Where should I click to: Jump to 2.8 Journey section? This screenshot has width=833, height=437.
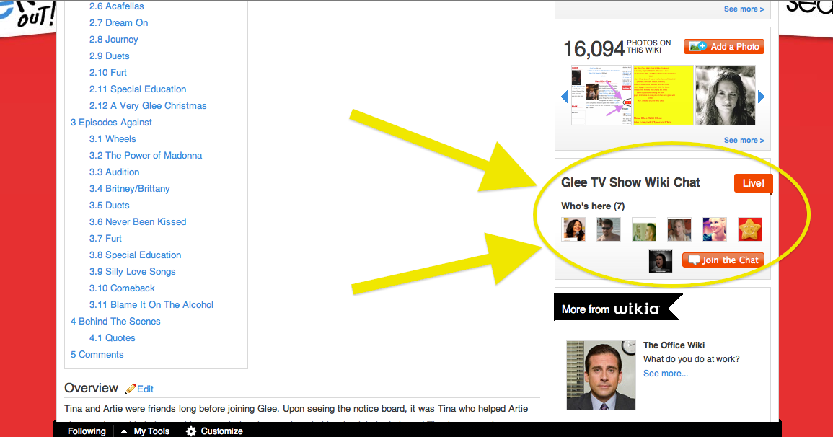114,39
